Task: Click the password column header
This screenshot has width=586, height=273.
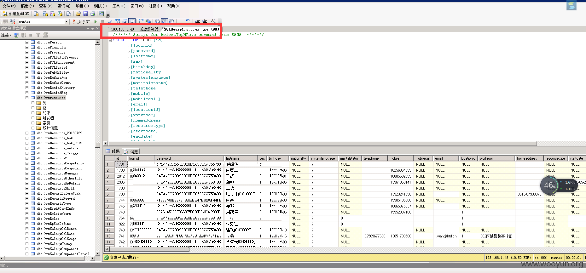Action: 189,158
